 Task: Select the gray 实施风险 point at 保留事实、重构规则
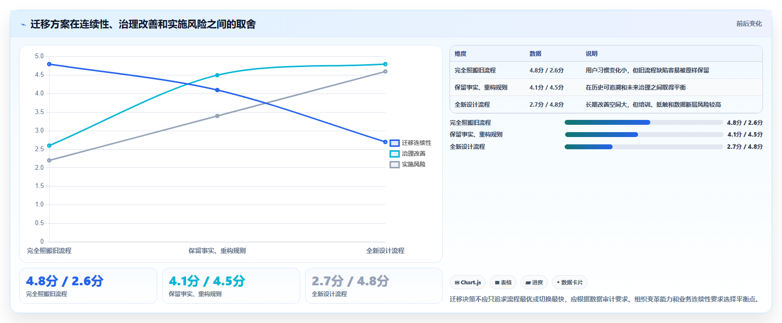pos(217,116)
